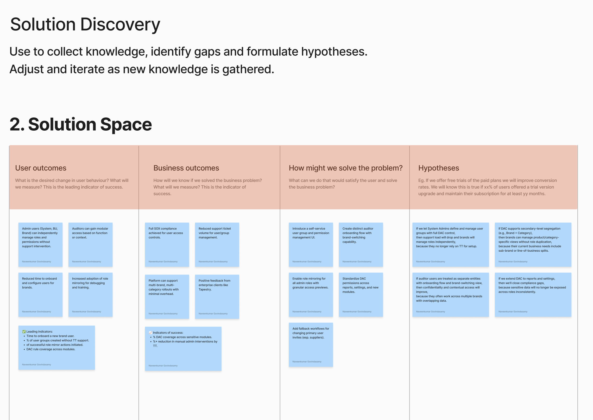Select 'Introduce a self-service user group' note
593x420 pixels.
click(x=311, y=244)
